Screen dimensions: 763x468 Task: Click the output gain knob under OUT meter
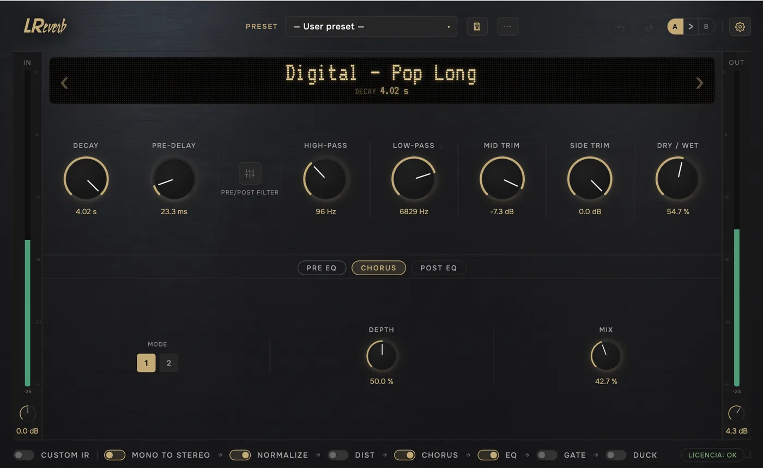tap(736, 414)
